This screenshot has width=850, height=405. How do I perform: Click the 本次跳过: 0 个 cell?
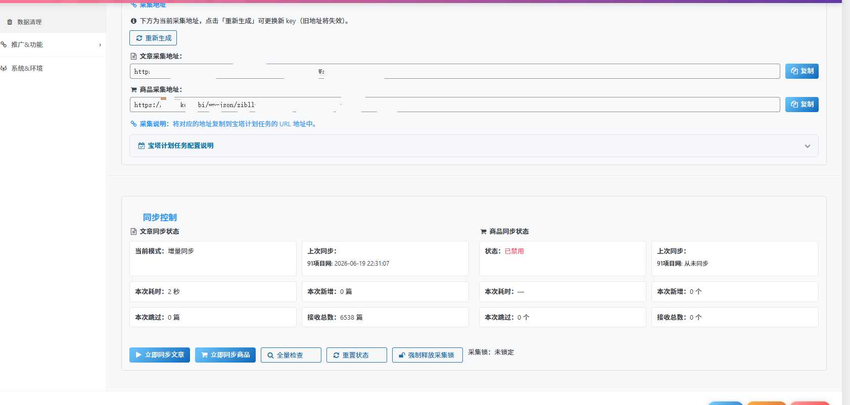click(x=562, y=317)
